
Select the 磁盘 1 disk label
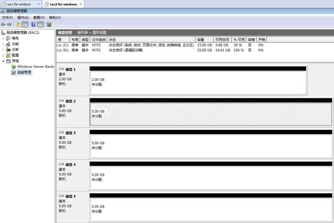(x=70, y=69)
